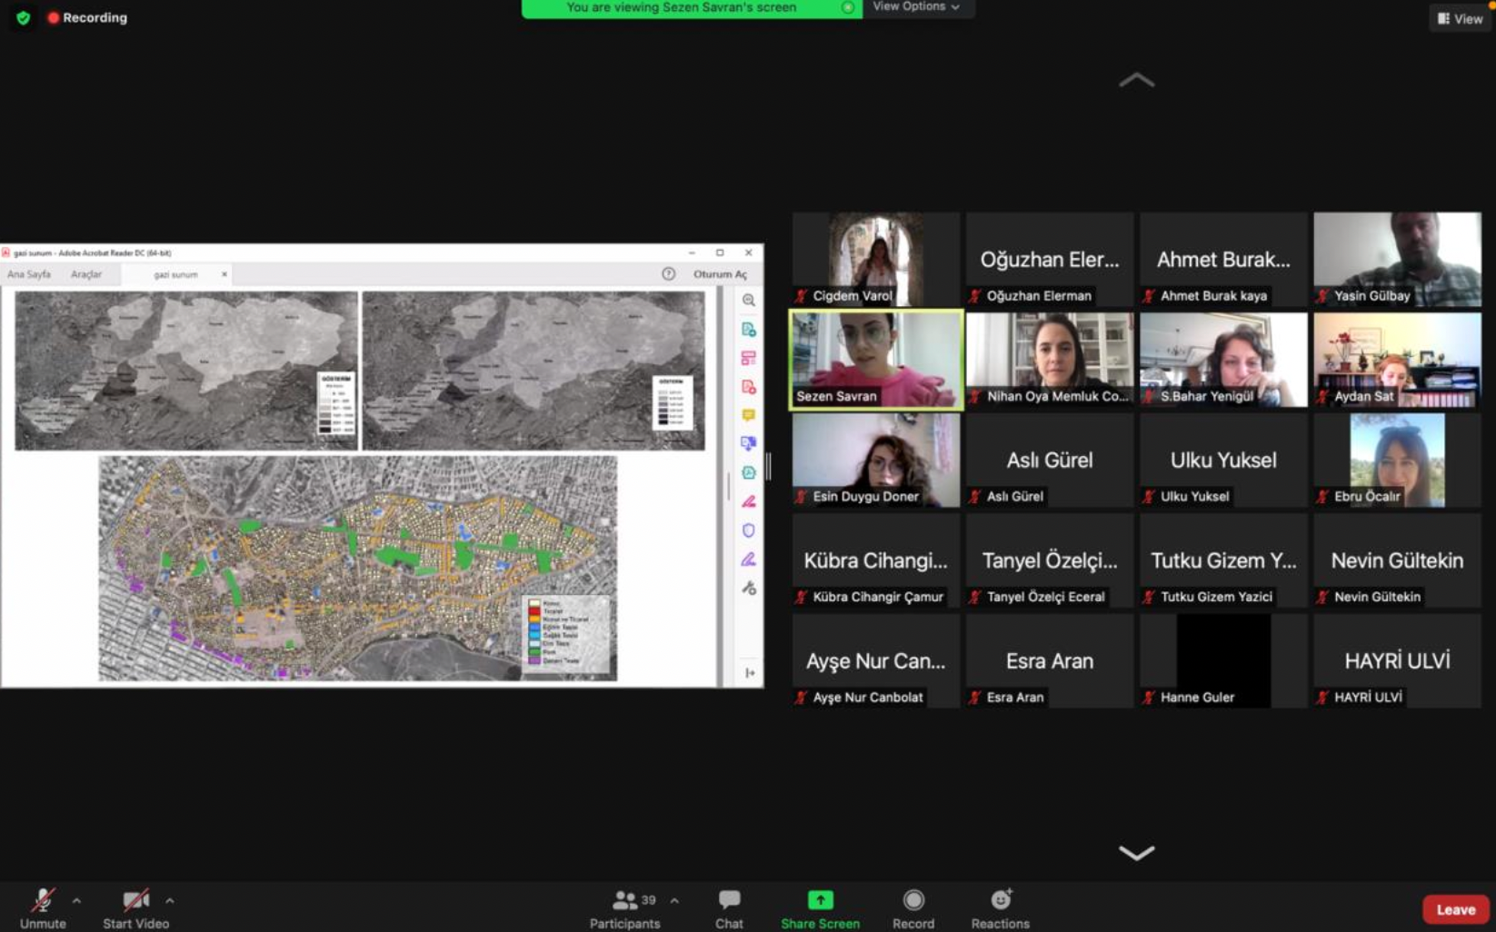Select Cigdem Varol's video tile
Viewport: 1496px width, 932px height.
[876, 259]
